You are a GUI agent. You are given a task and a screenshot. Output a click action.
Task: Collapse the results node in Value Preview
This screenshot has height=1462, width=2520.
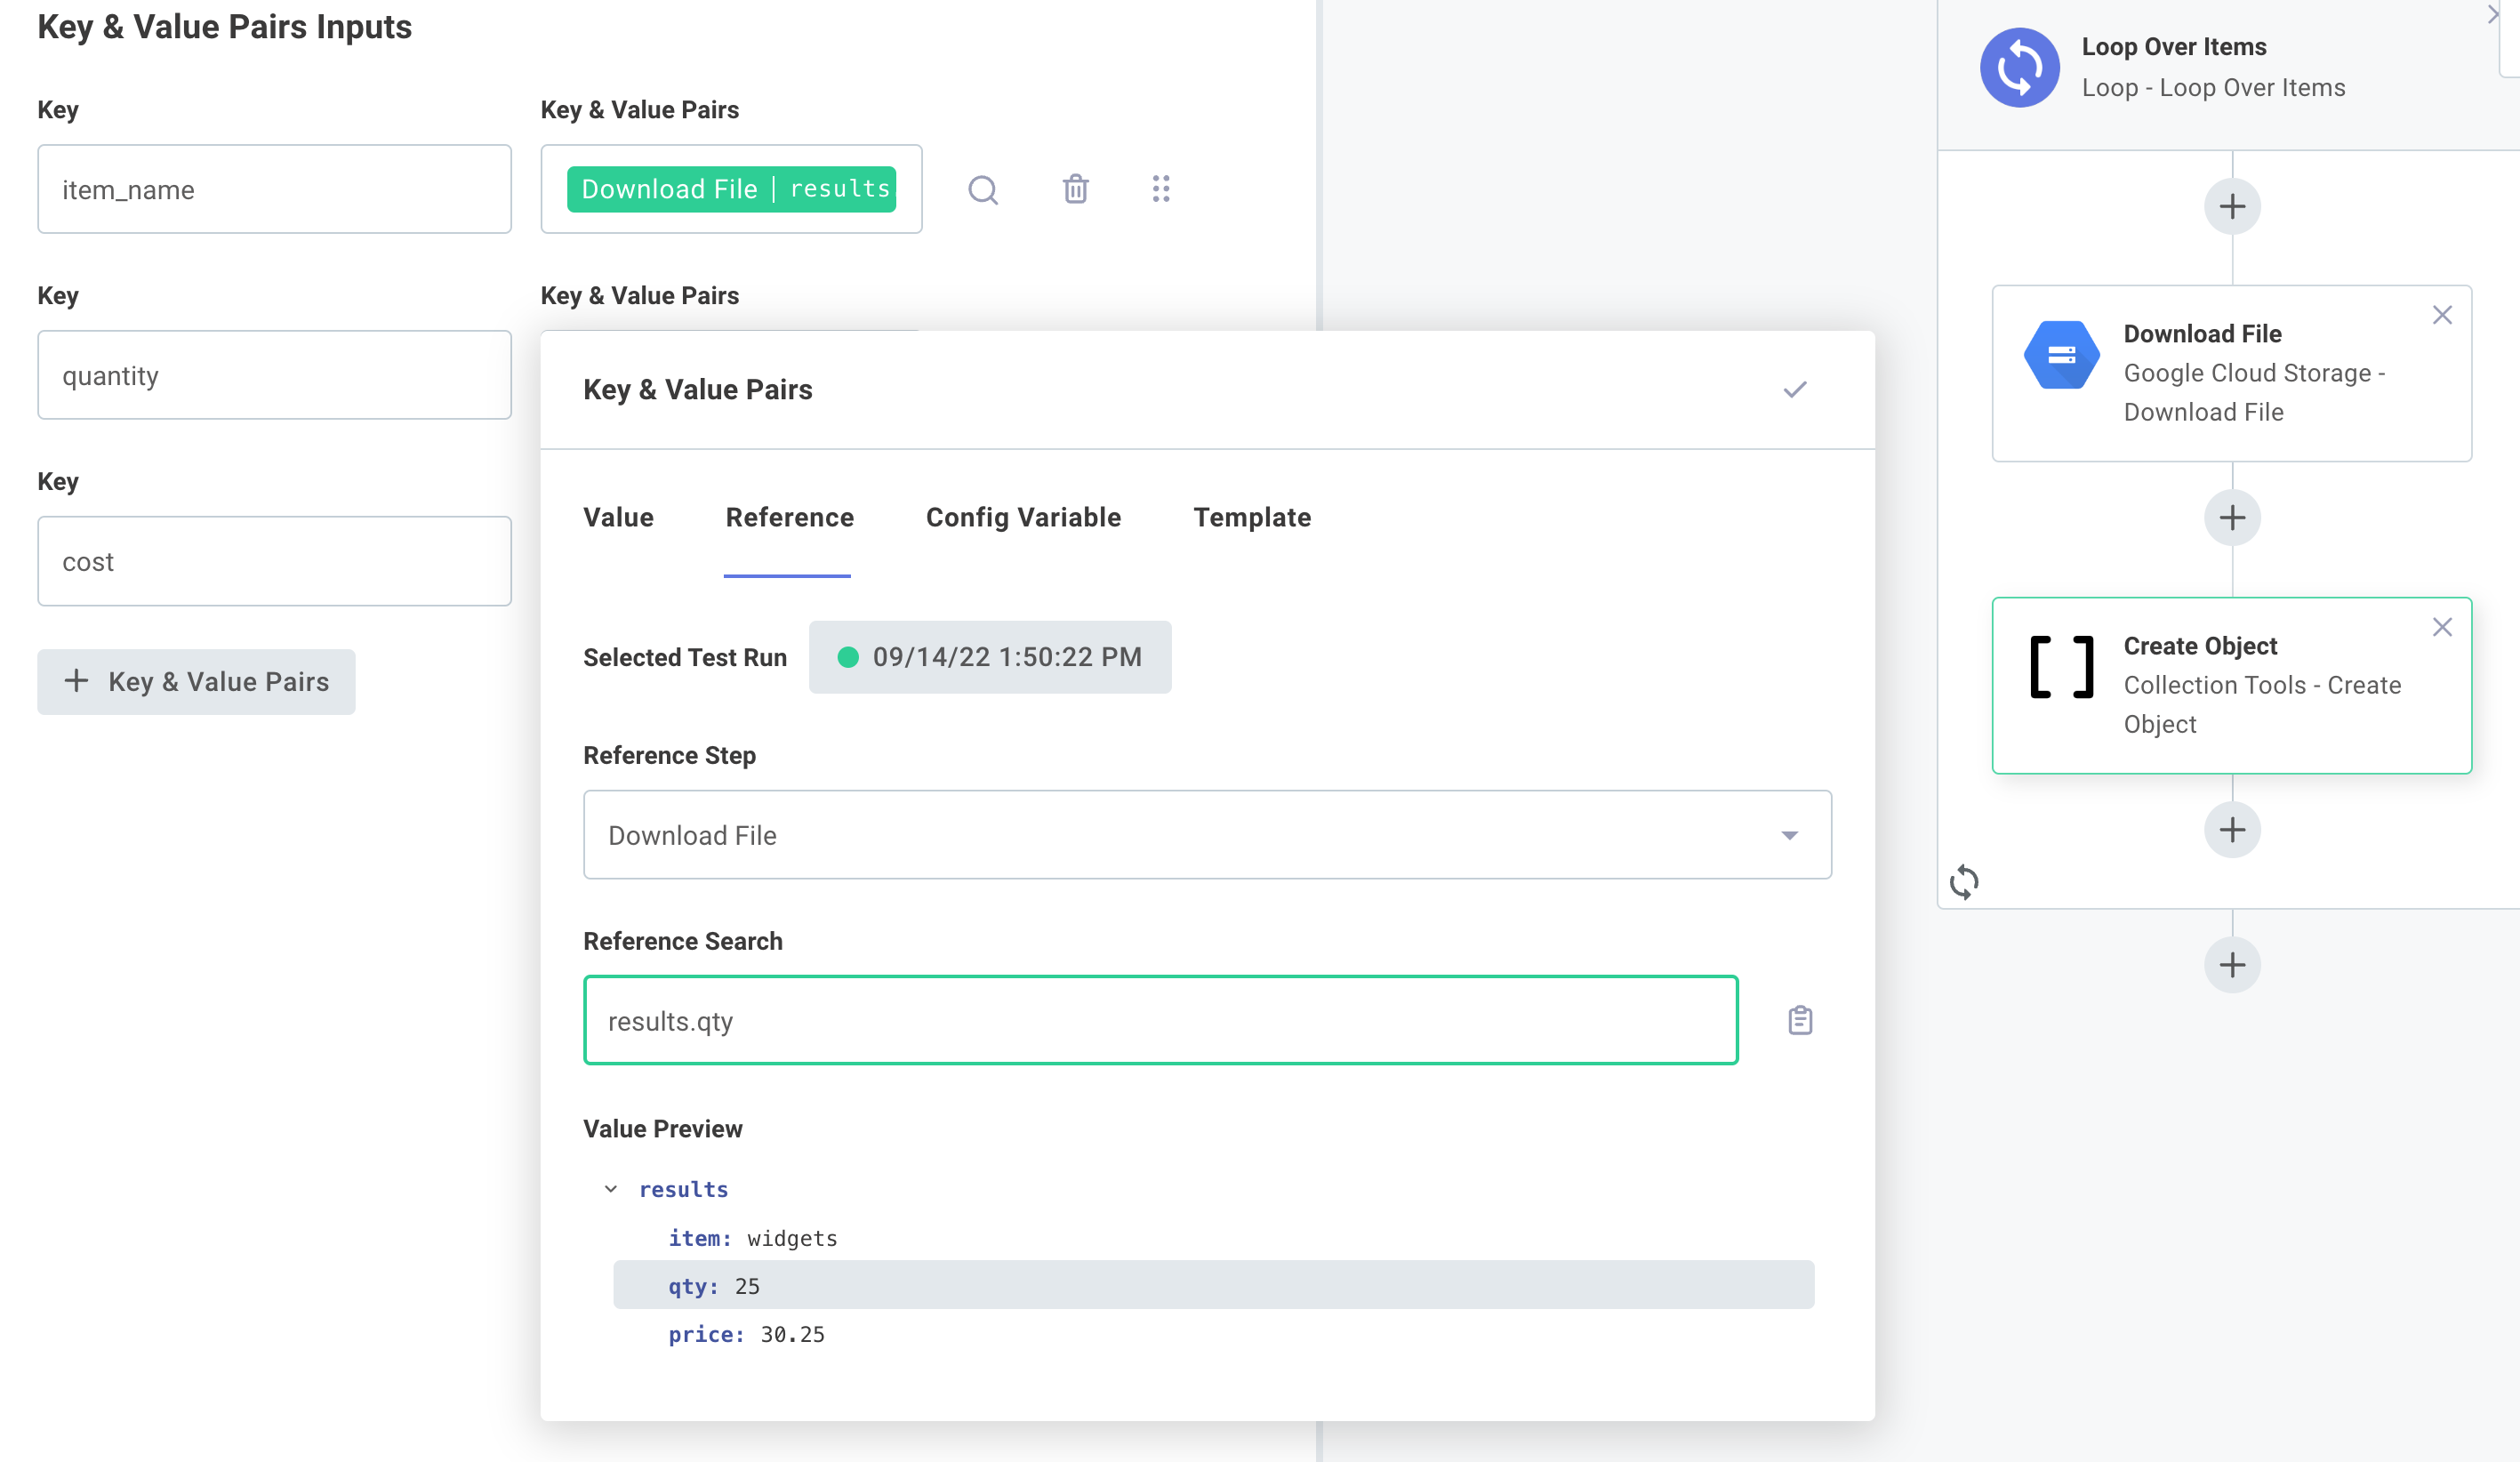(611, 1188)
